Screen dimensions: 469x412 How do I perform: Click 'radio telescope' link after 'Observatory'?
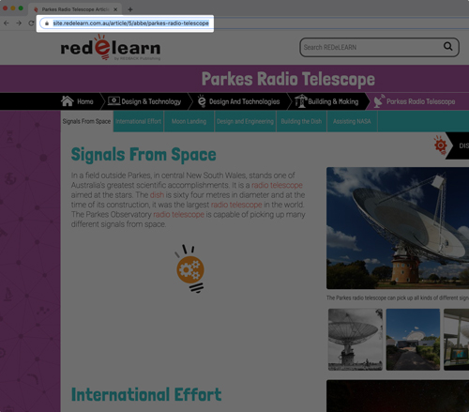(x=178, y=214)
